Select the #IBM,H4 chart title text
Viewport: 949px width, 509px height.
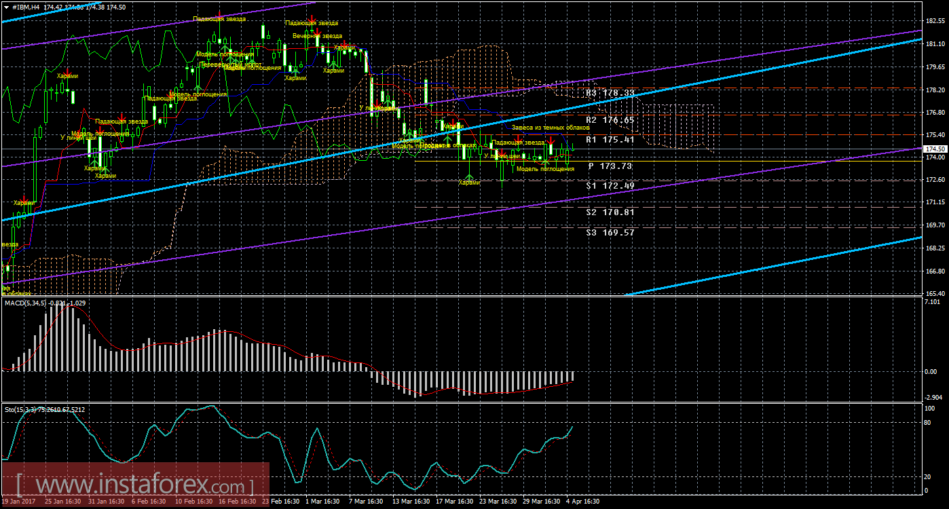point(25,7)
